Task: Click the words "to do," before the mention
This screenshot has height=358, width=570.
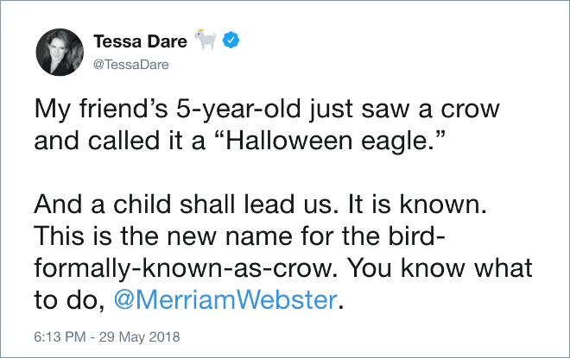Action: [69, 300]
